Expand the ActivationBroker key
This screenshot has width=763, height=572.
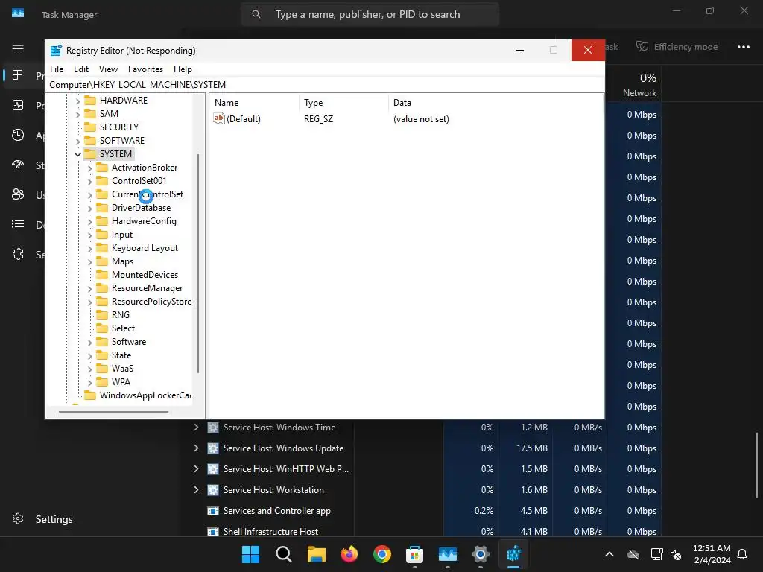point(89,168)
